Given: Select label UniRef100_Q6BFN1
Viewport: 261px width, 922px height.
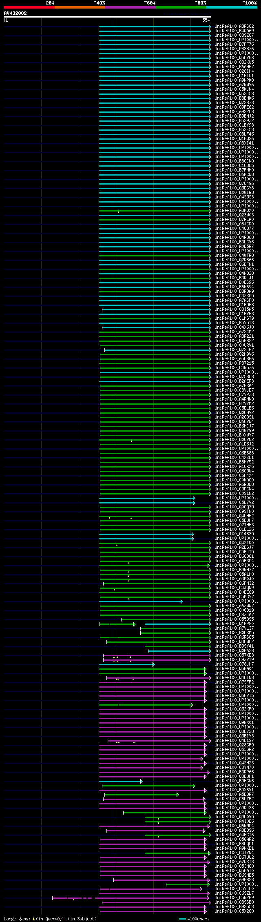Looking at the screenshot, I should coord(234,264).
